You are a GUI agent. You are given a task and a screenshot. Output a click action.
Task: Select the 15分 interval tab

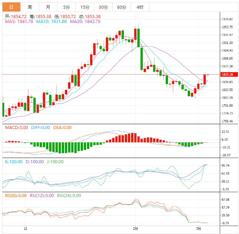coord(84,7)
